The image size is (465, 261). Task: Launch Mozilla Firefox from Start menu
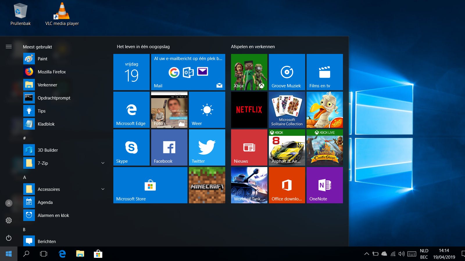[x=64, y=72]
